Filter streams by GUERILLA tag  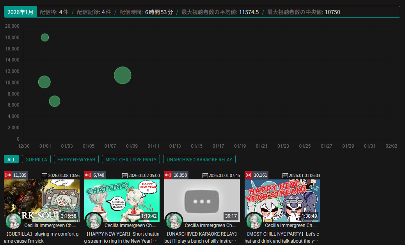coord(36,159)
